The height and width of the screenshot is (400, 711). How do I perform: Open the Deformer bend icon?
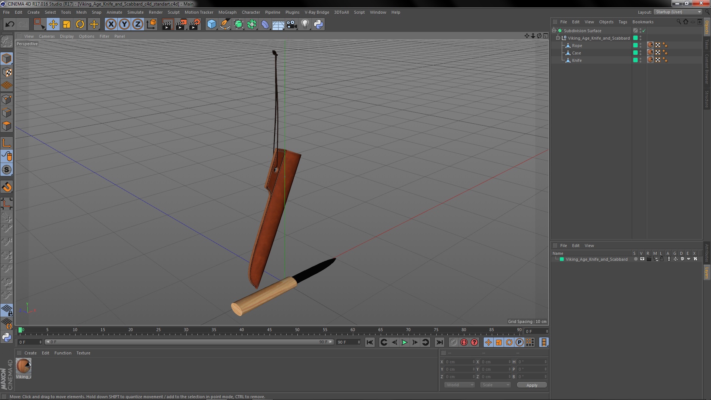[265, 24]
